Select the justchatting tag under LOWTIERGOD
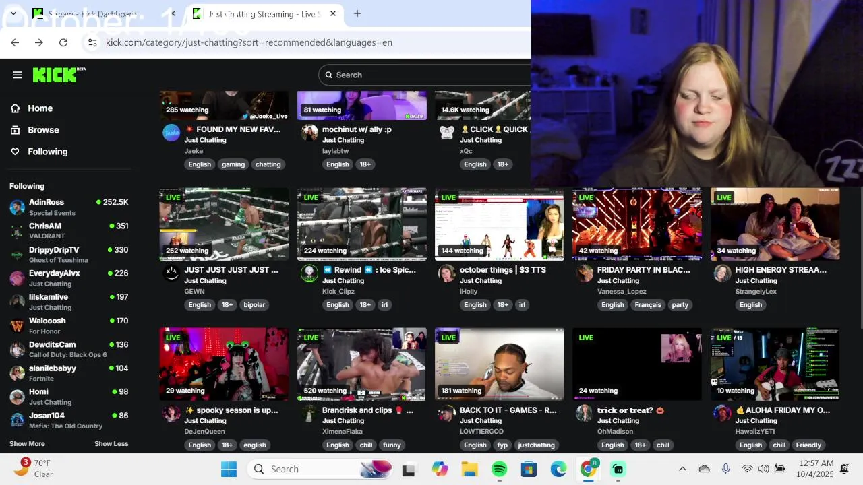 pos(536,445)
